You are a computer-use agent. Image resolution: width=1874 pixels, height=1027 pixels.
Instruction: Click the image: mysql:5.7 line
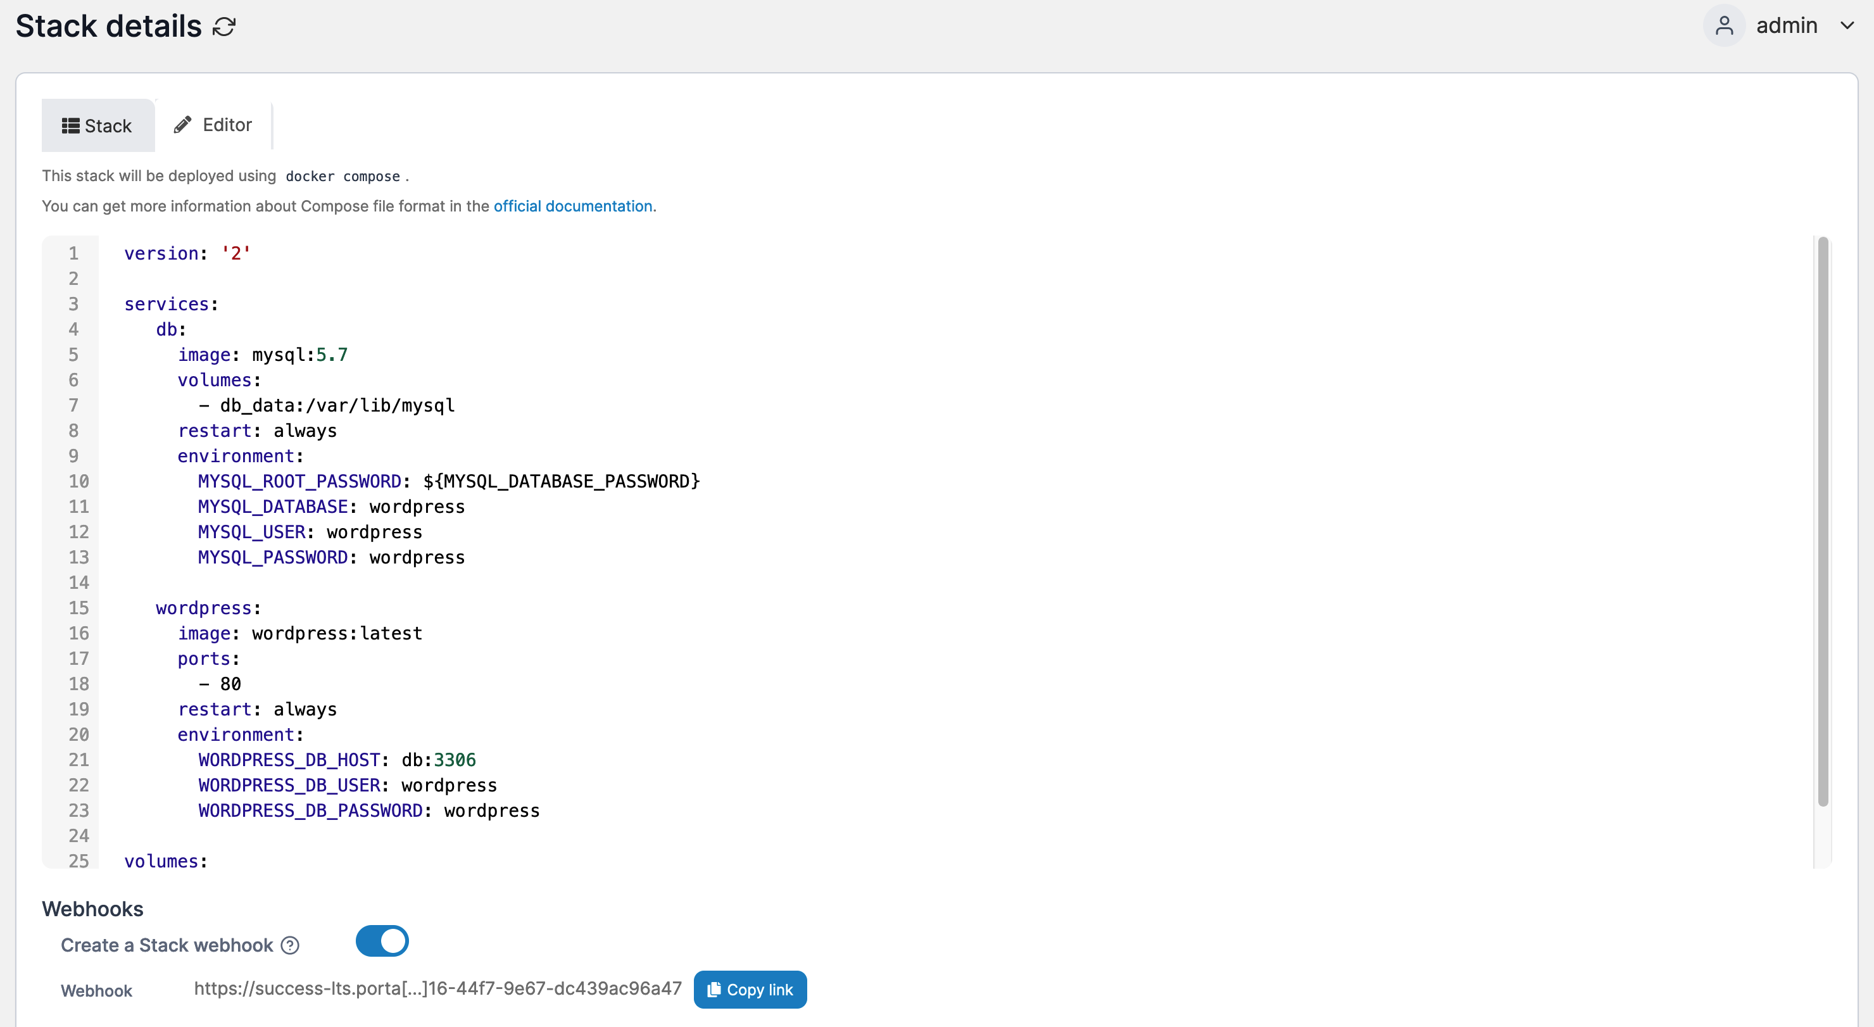click(263, 354)
